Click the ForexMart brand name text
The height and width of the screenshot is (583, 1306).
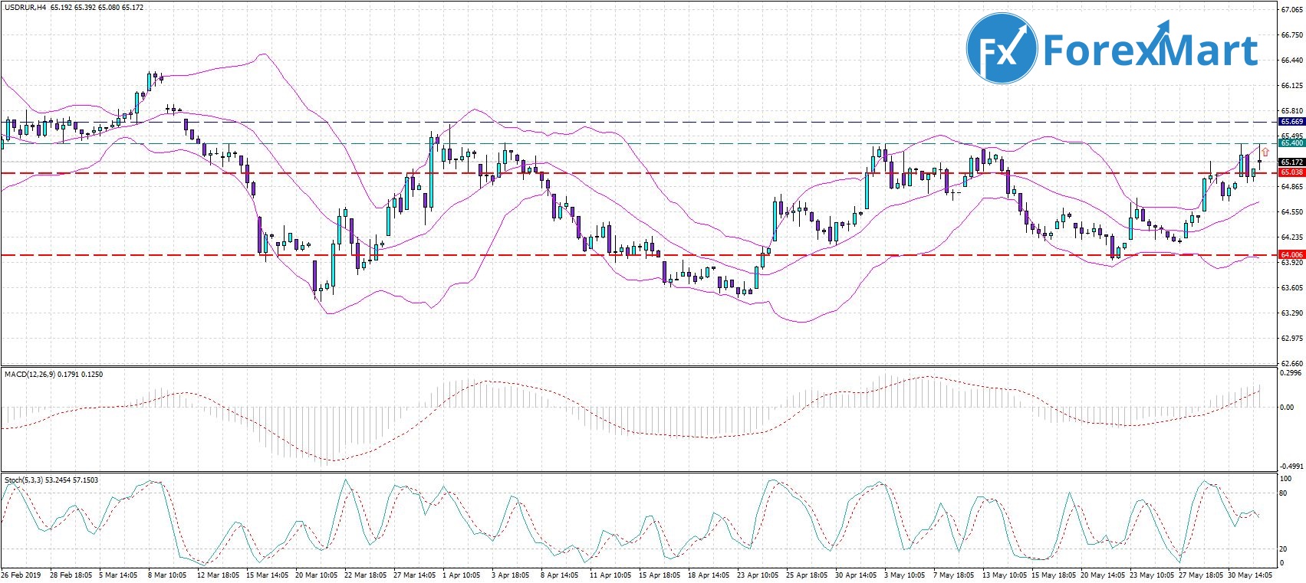[1150, 50]
